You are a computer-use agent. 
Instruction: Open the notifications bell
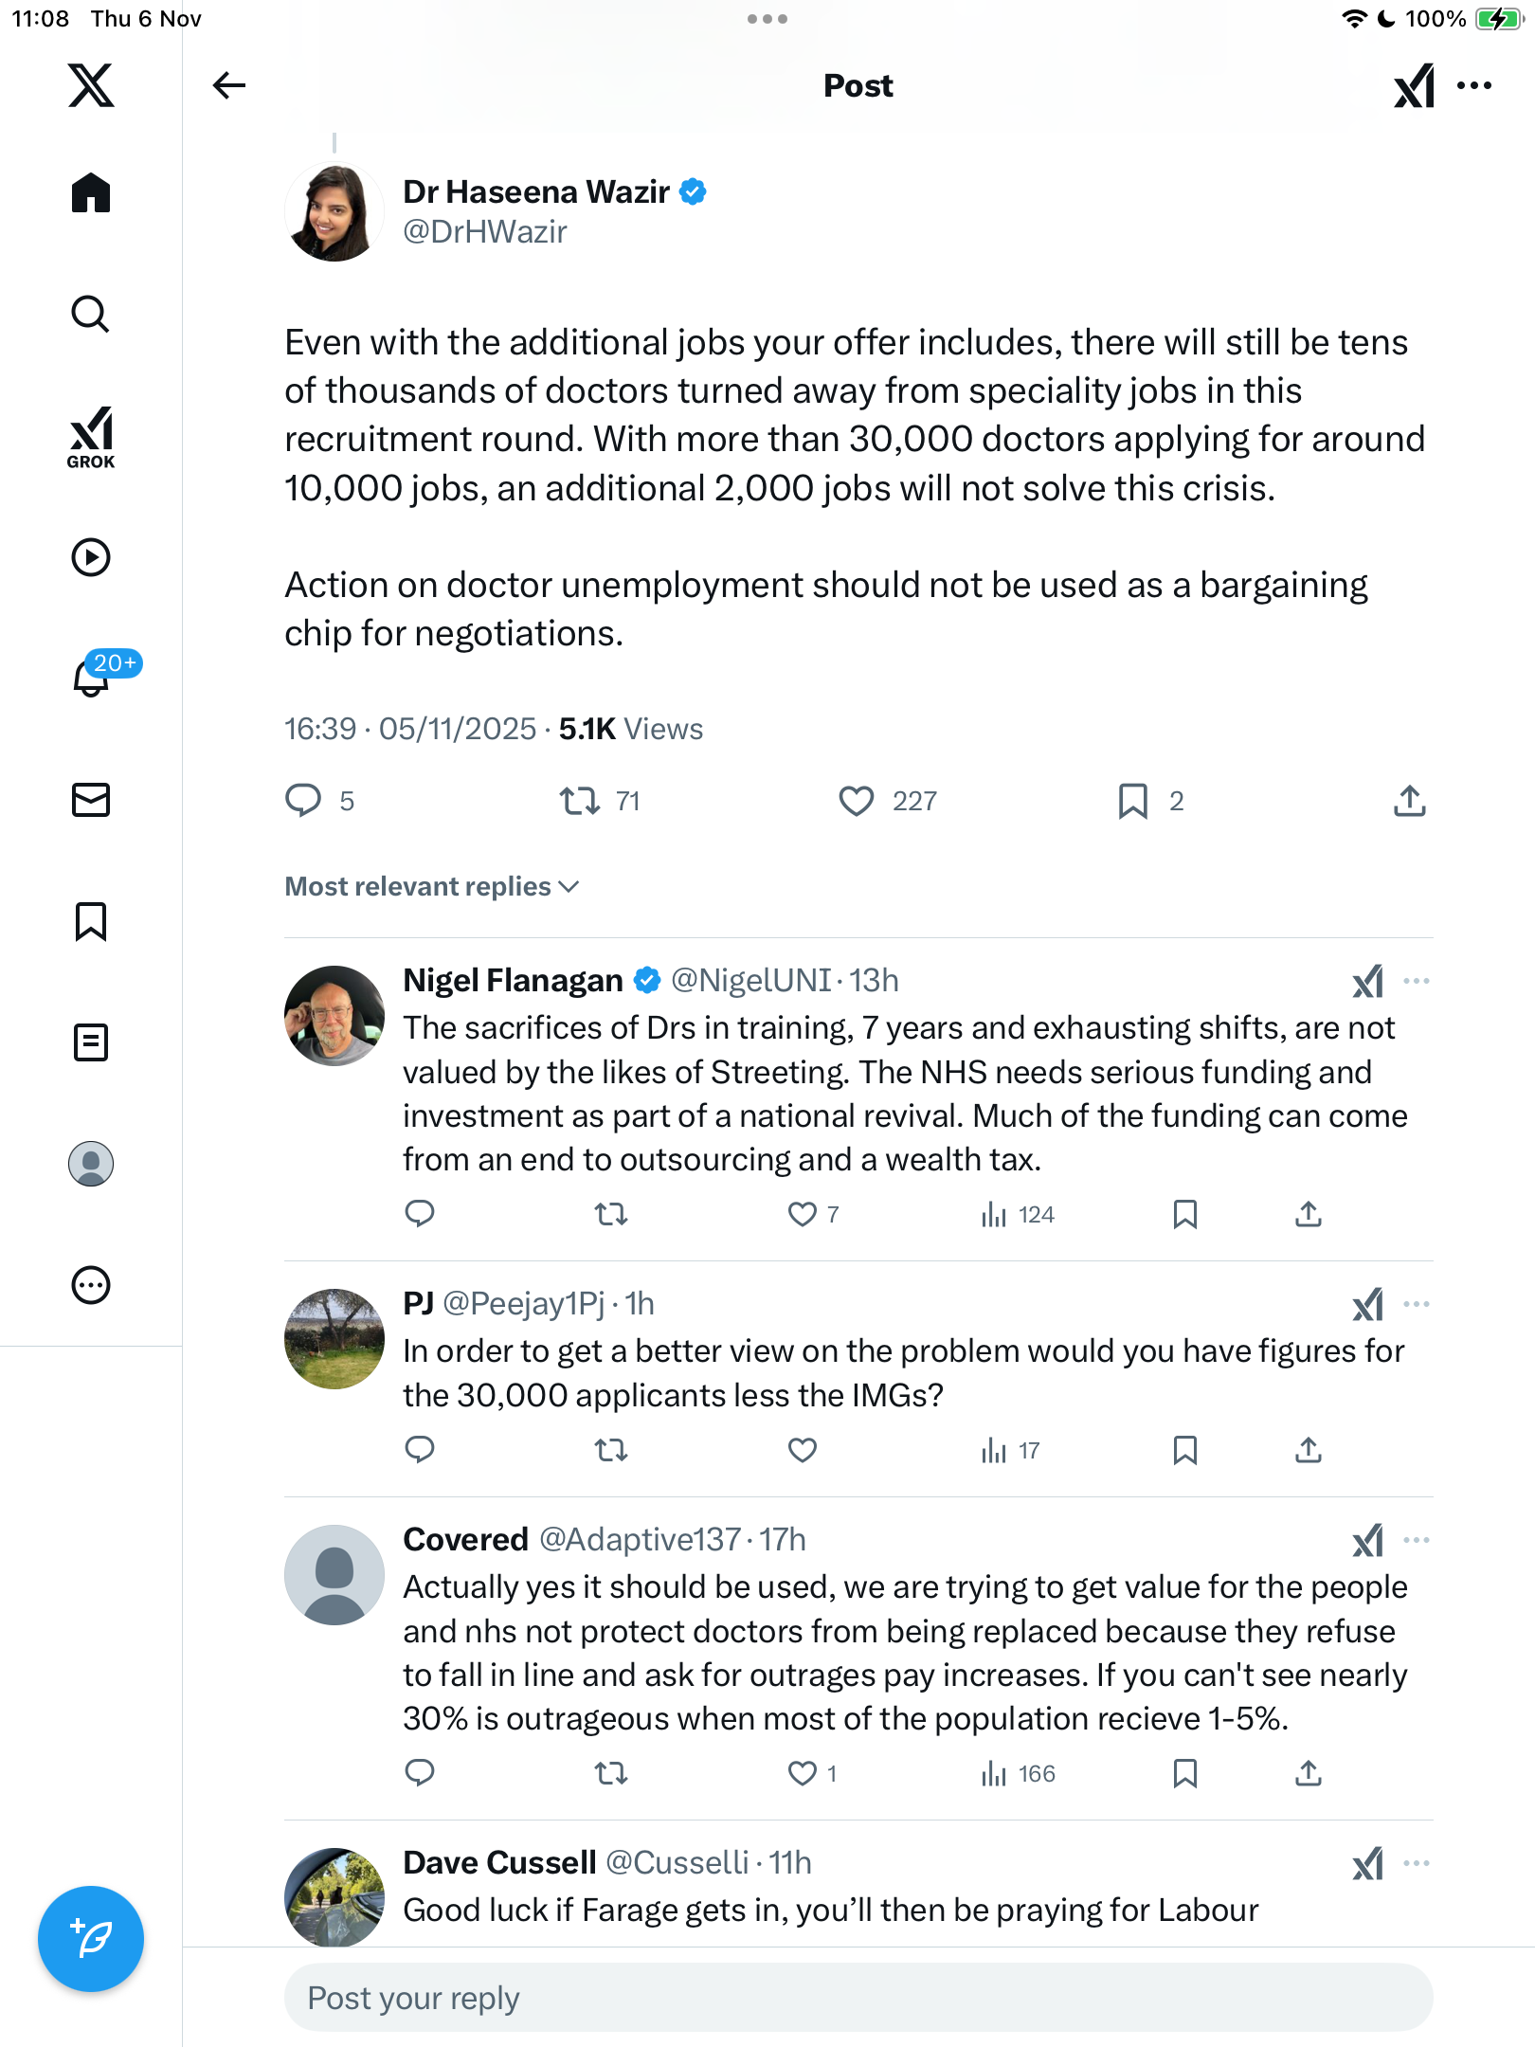click(91, 678)
